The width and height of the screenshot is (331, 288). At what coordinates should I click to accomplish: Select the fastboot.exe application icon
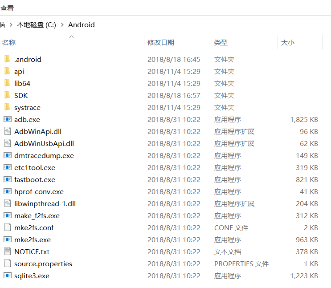coord(8,179)
